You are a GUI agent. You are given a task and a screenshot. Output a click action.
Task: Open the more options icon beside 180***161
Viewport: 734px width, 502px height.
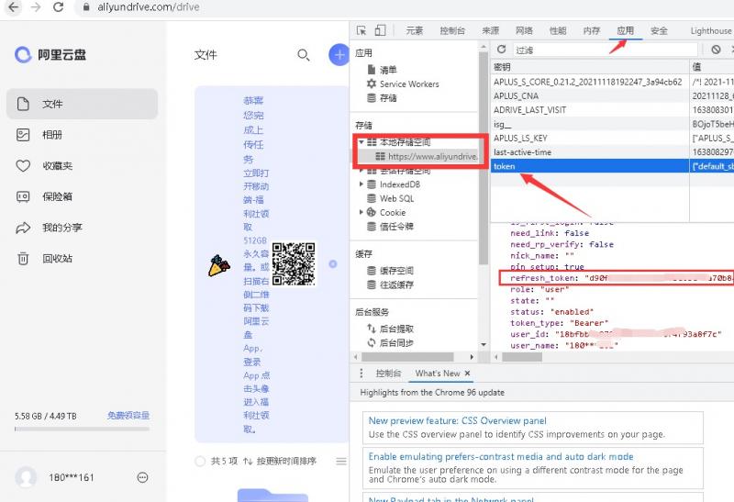(x=142, y=477)
